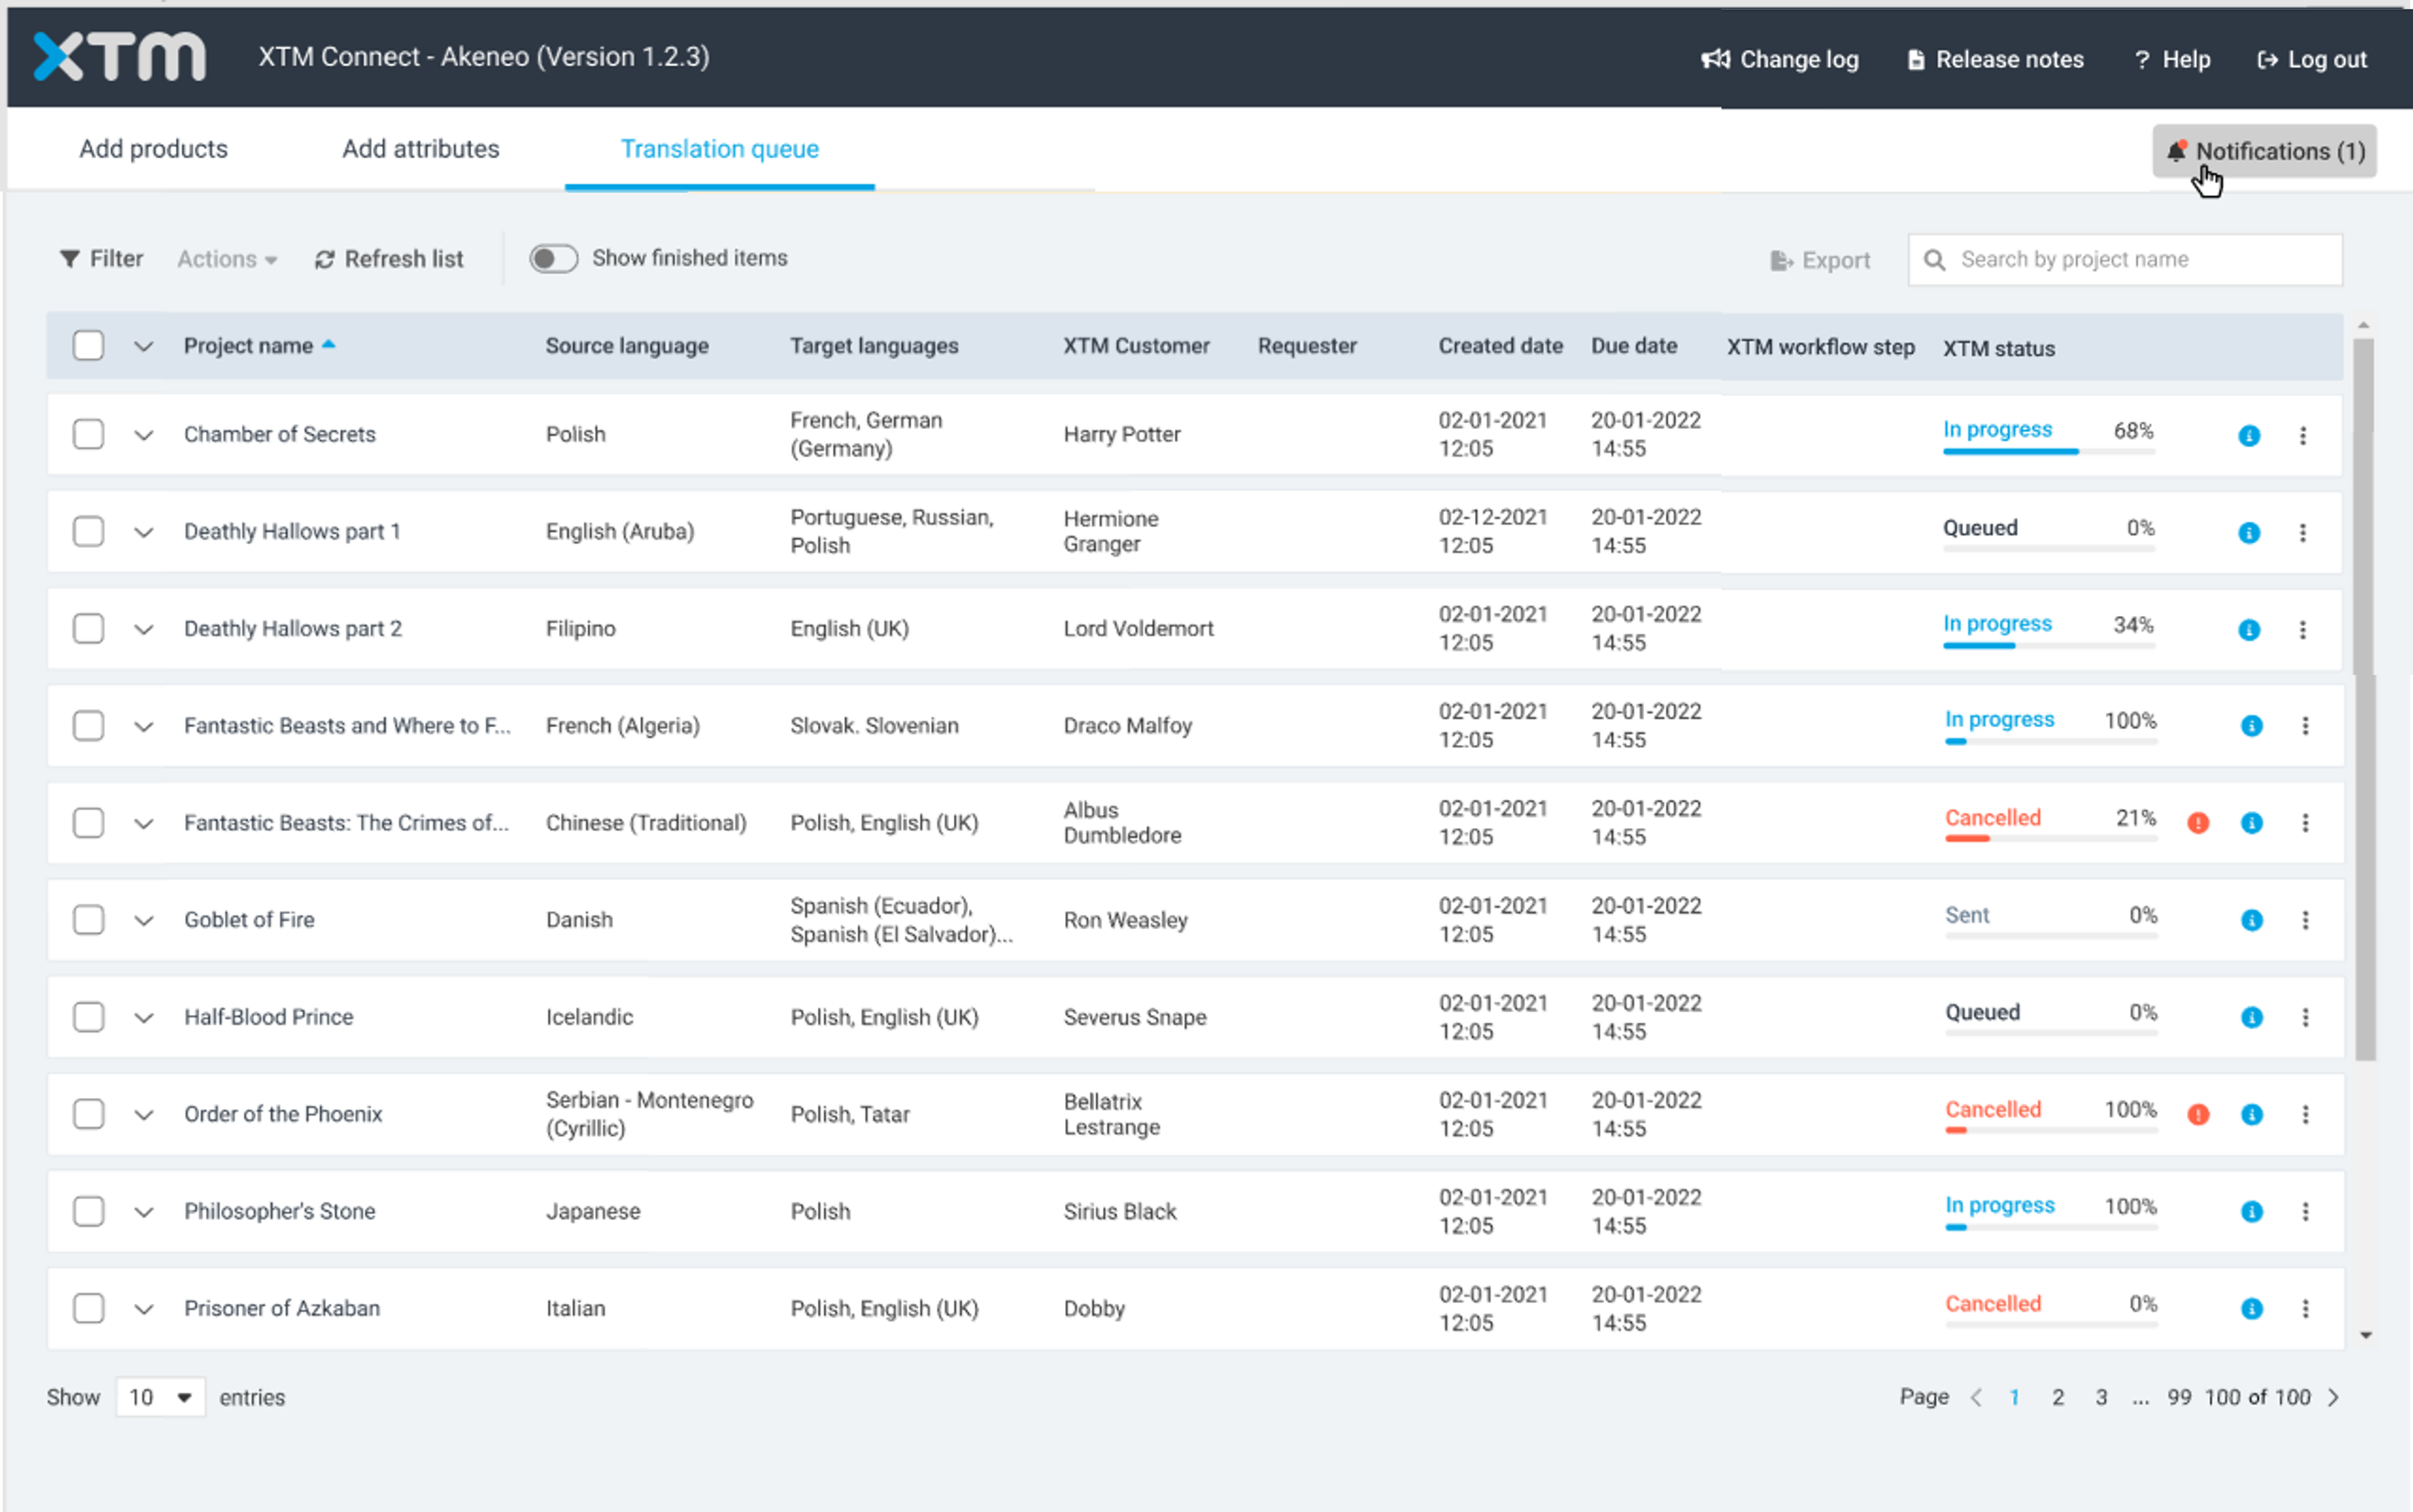Open info icon for Albus Dumbledore row
The image size is (2413, 1512).
[2252, 822]
